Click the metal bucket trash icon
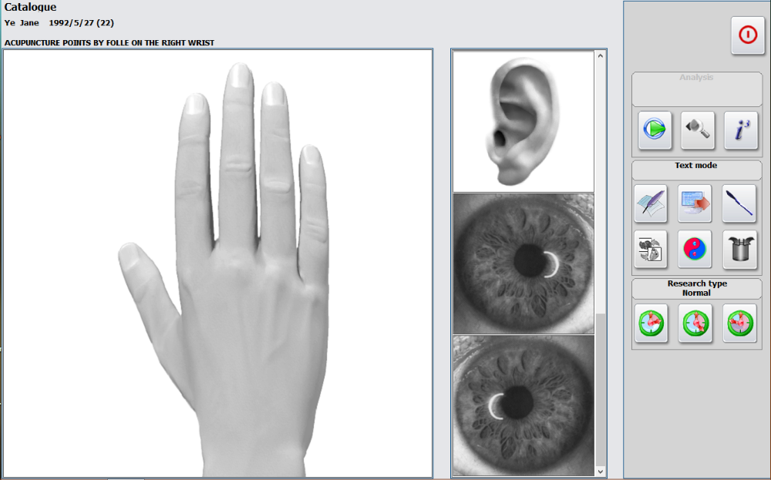 tap(739, 249)
